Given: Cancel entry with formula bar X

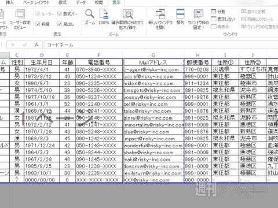Looking at the screenshot, I should 13,45.
